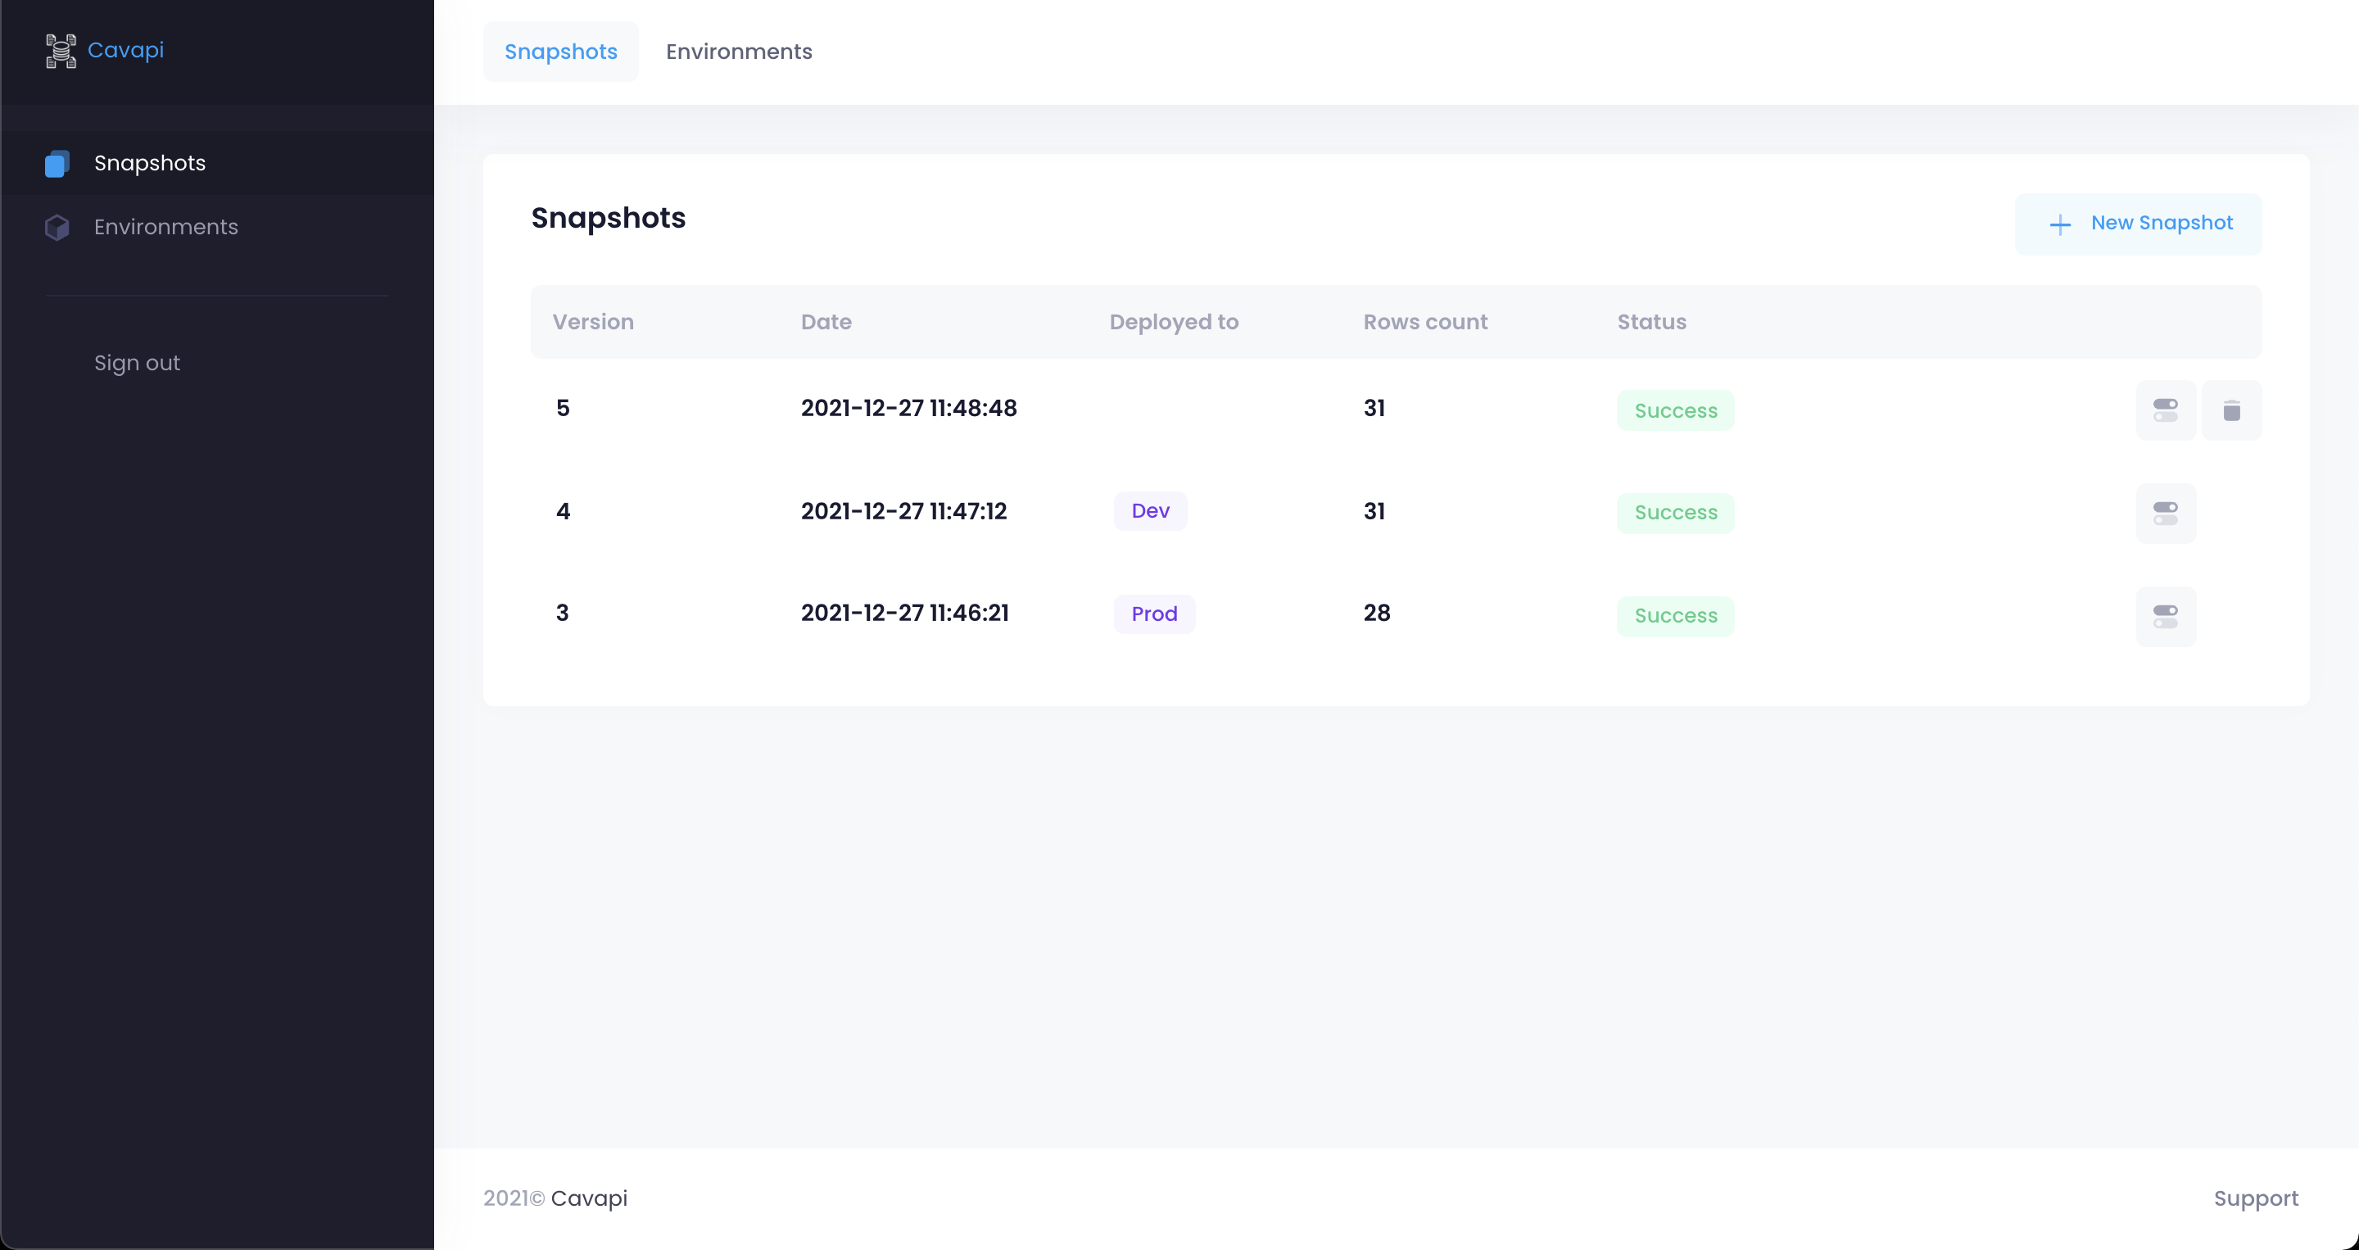
Task: Click the Rows count column header
Action: tap(1424, 323)
